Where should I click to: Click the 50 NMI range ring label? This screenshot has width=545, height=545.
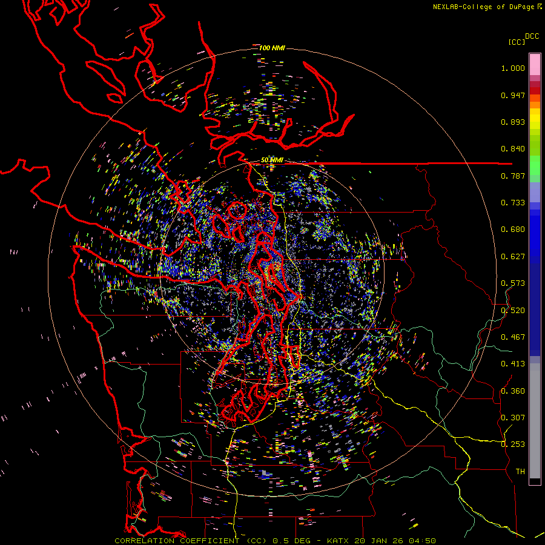(271, 160)
